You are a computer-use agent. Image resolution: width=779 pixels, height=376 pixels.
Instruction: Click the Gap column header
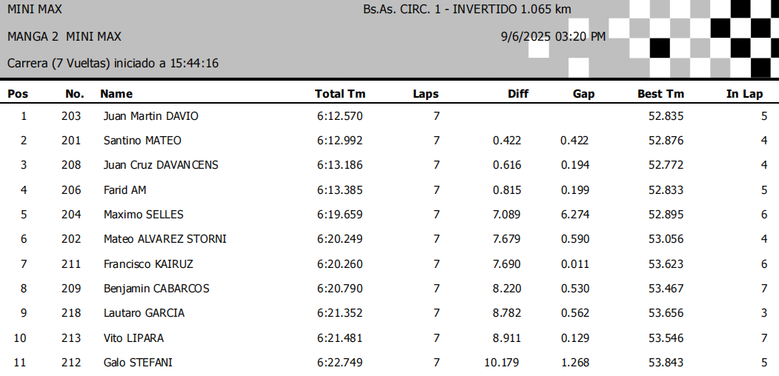click(x=583, y=94)
